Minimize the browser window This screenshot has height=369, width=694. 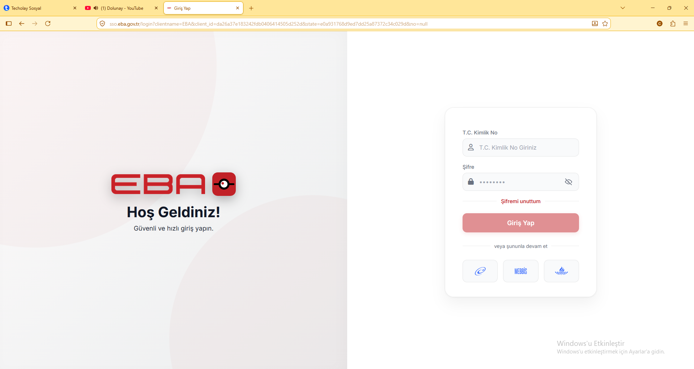(x=653, y=8)
